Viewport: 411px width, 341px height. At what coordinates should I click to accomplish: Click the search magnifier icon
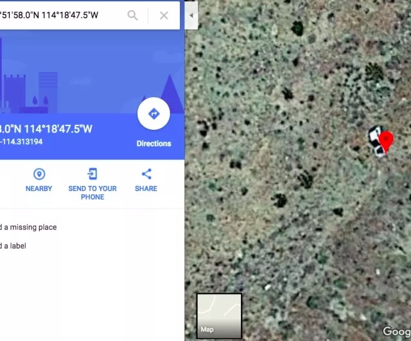click(x=132, y=15)
